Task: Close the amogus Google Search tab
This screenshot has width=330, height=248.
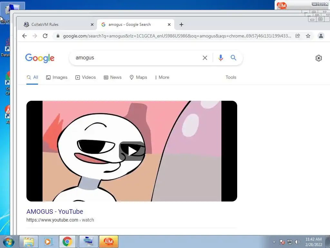Action: point(169,25)
